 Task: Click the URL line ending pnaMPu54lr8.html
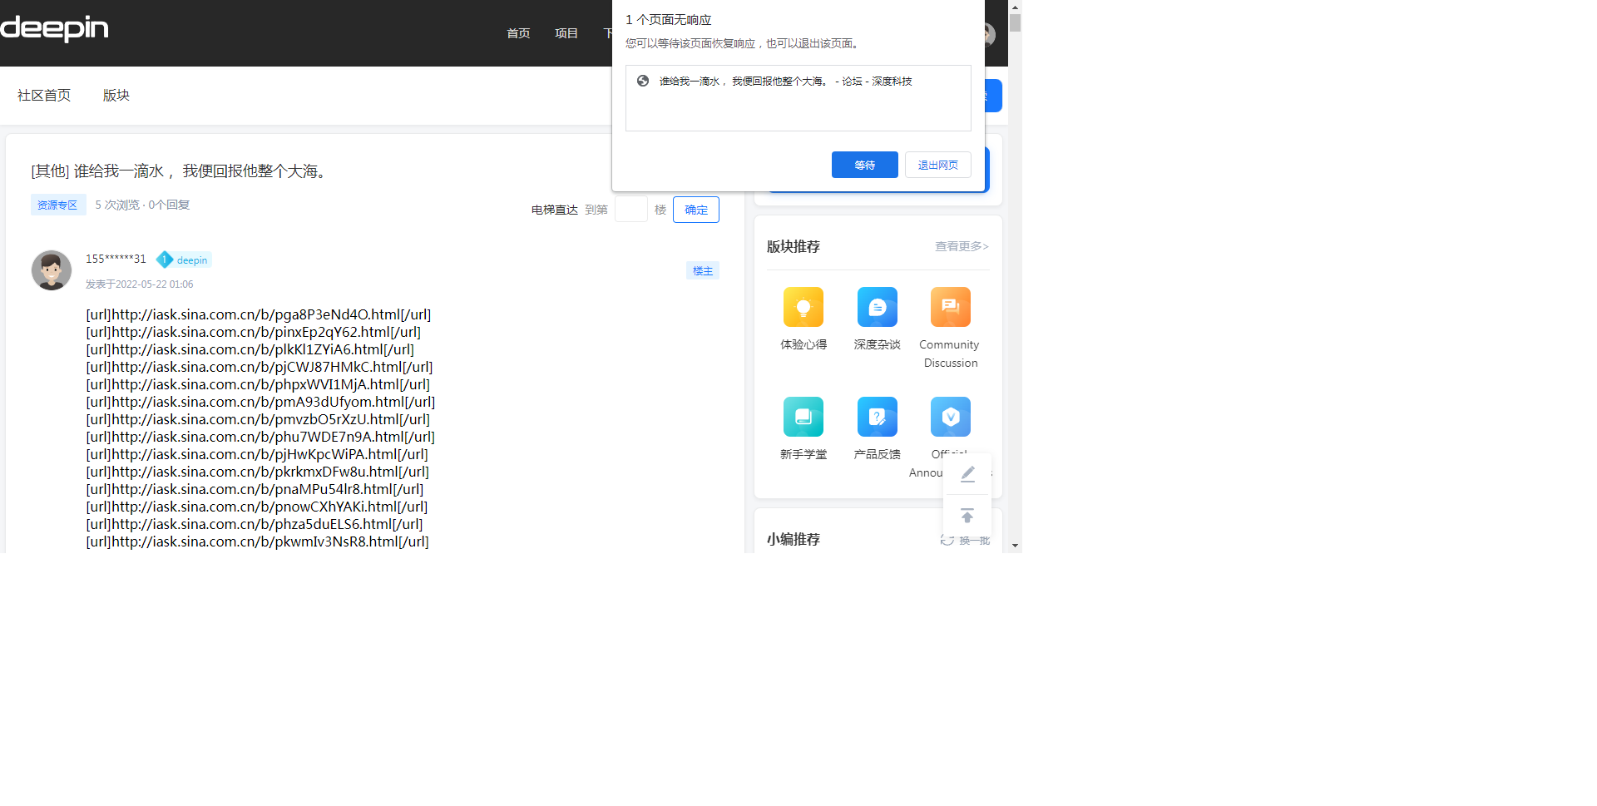[x=255, y=489]
